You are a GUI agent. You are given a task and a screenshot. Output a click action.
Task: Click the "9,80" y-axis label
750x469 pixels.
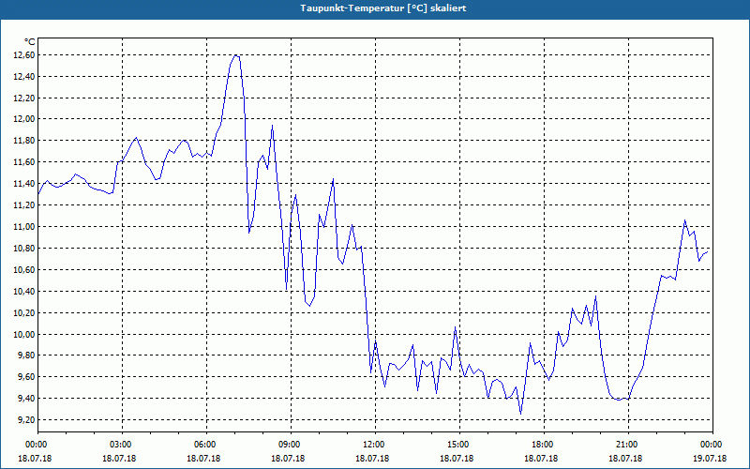(x=27, y=356)
